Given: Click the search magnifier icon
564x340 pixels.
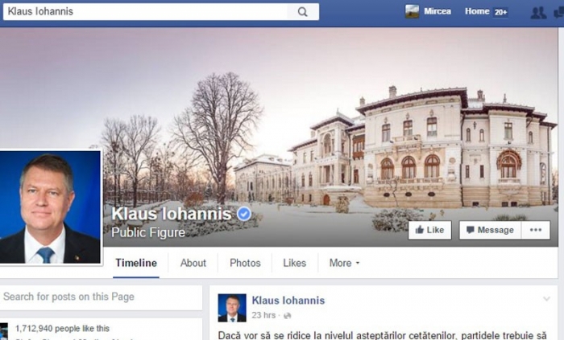Looking at the screenshot, I should point(302,12).
